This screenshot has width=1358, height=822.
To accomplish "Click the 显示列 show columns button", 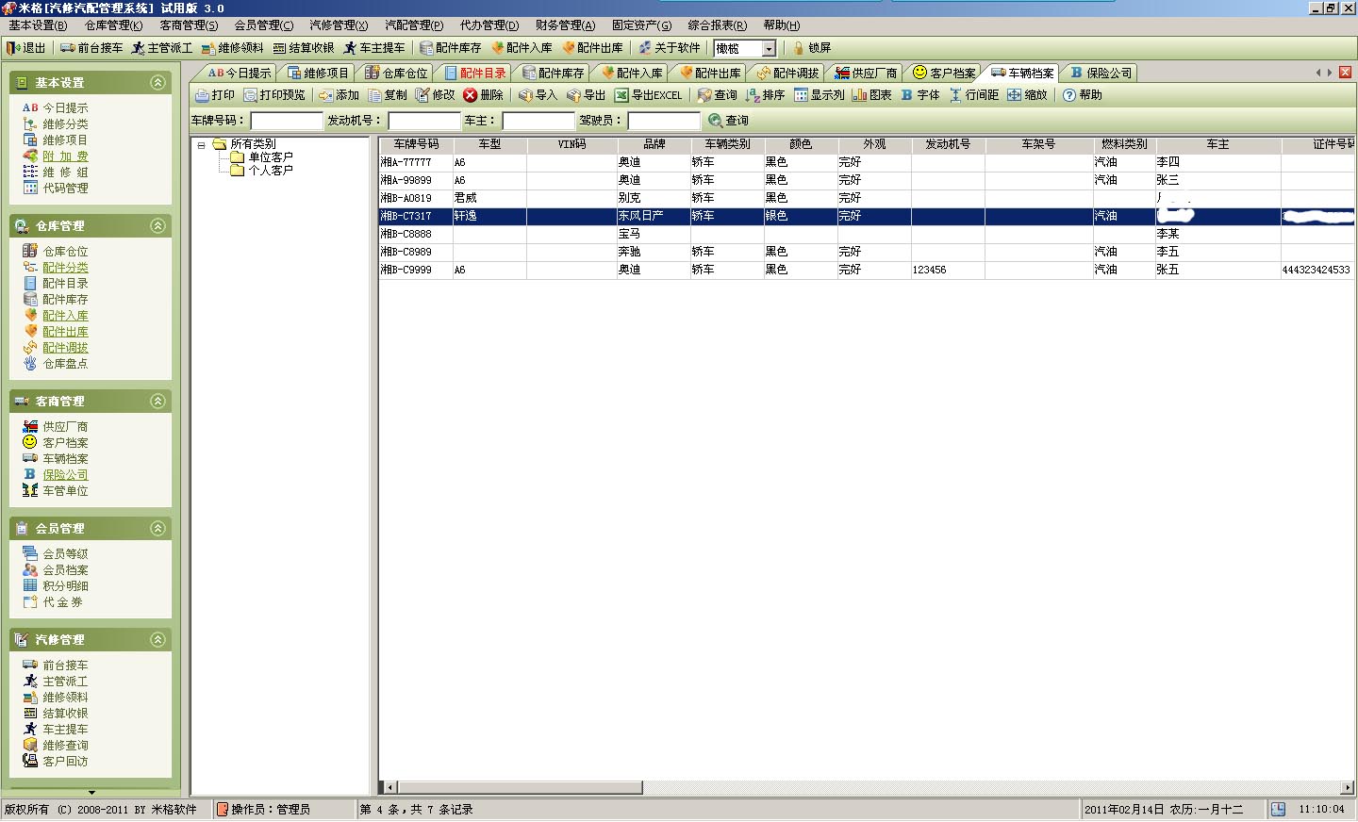I will click(x=819, y=95).
